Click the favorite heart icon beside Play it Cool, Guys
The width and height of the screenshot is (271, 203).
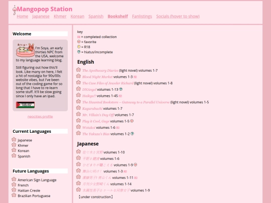click(x=132, y=121)
